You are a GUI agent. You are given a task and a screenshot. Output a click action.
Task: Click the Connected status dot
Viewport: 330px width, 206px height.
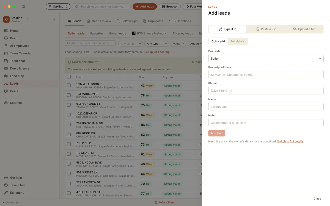tap(4, 202)
